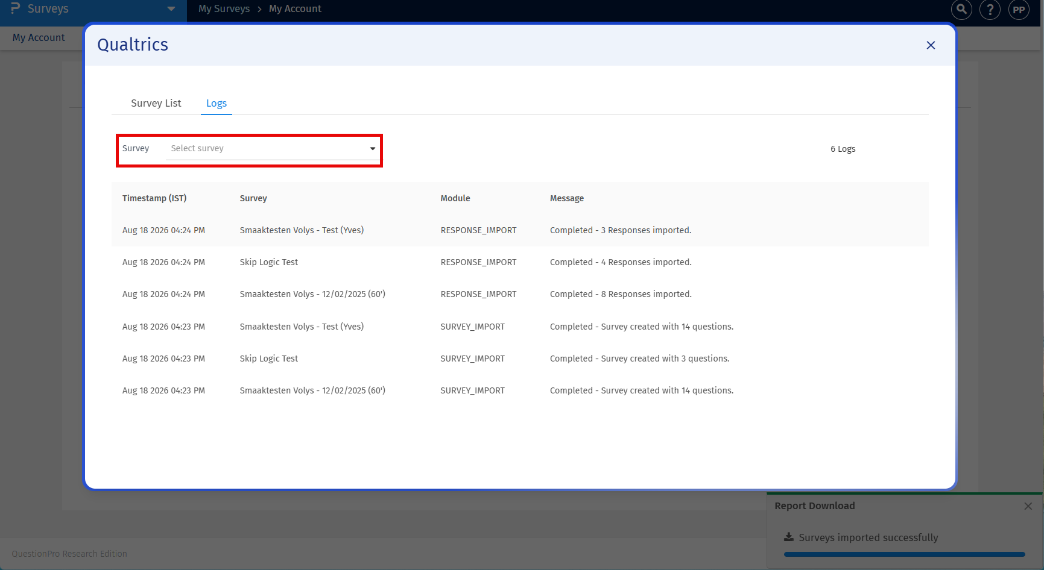
Task: Click the Survey column header
Action: 253,198
